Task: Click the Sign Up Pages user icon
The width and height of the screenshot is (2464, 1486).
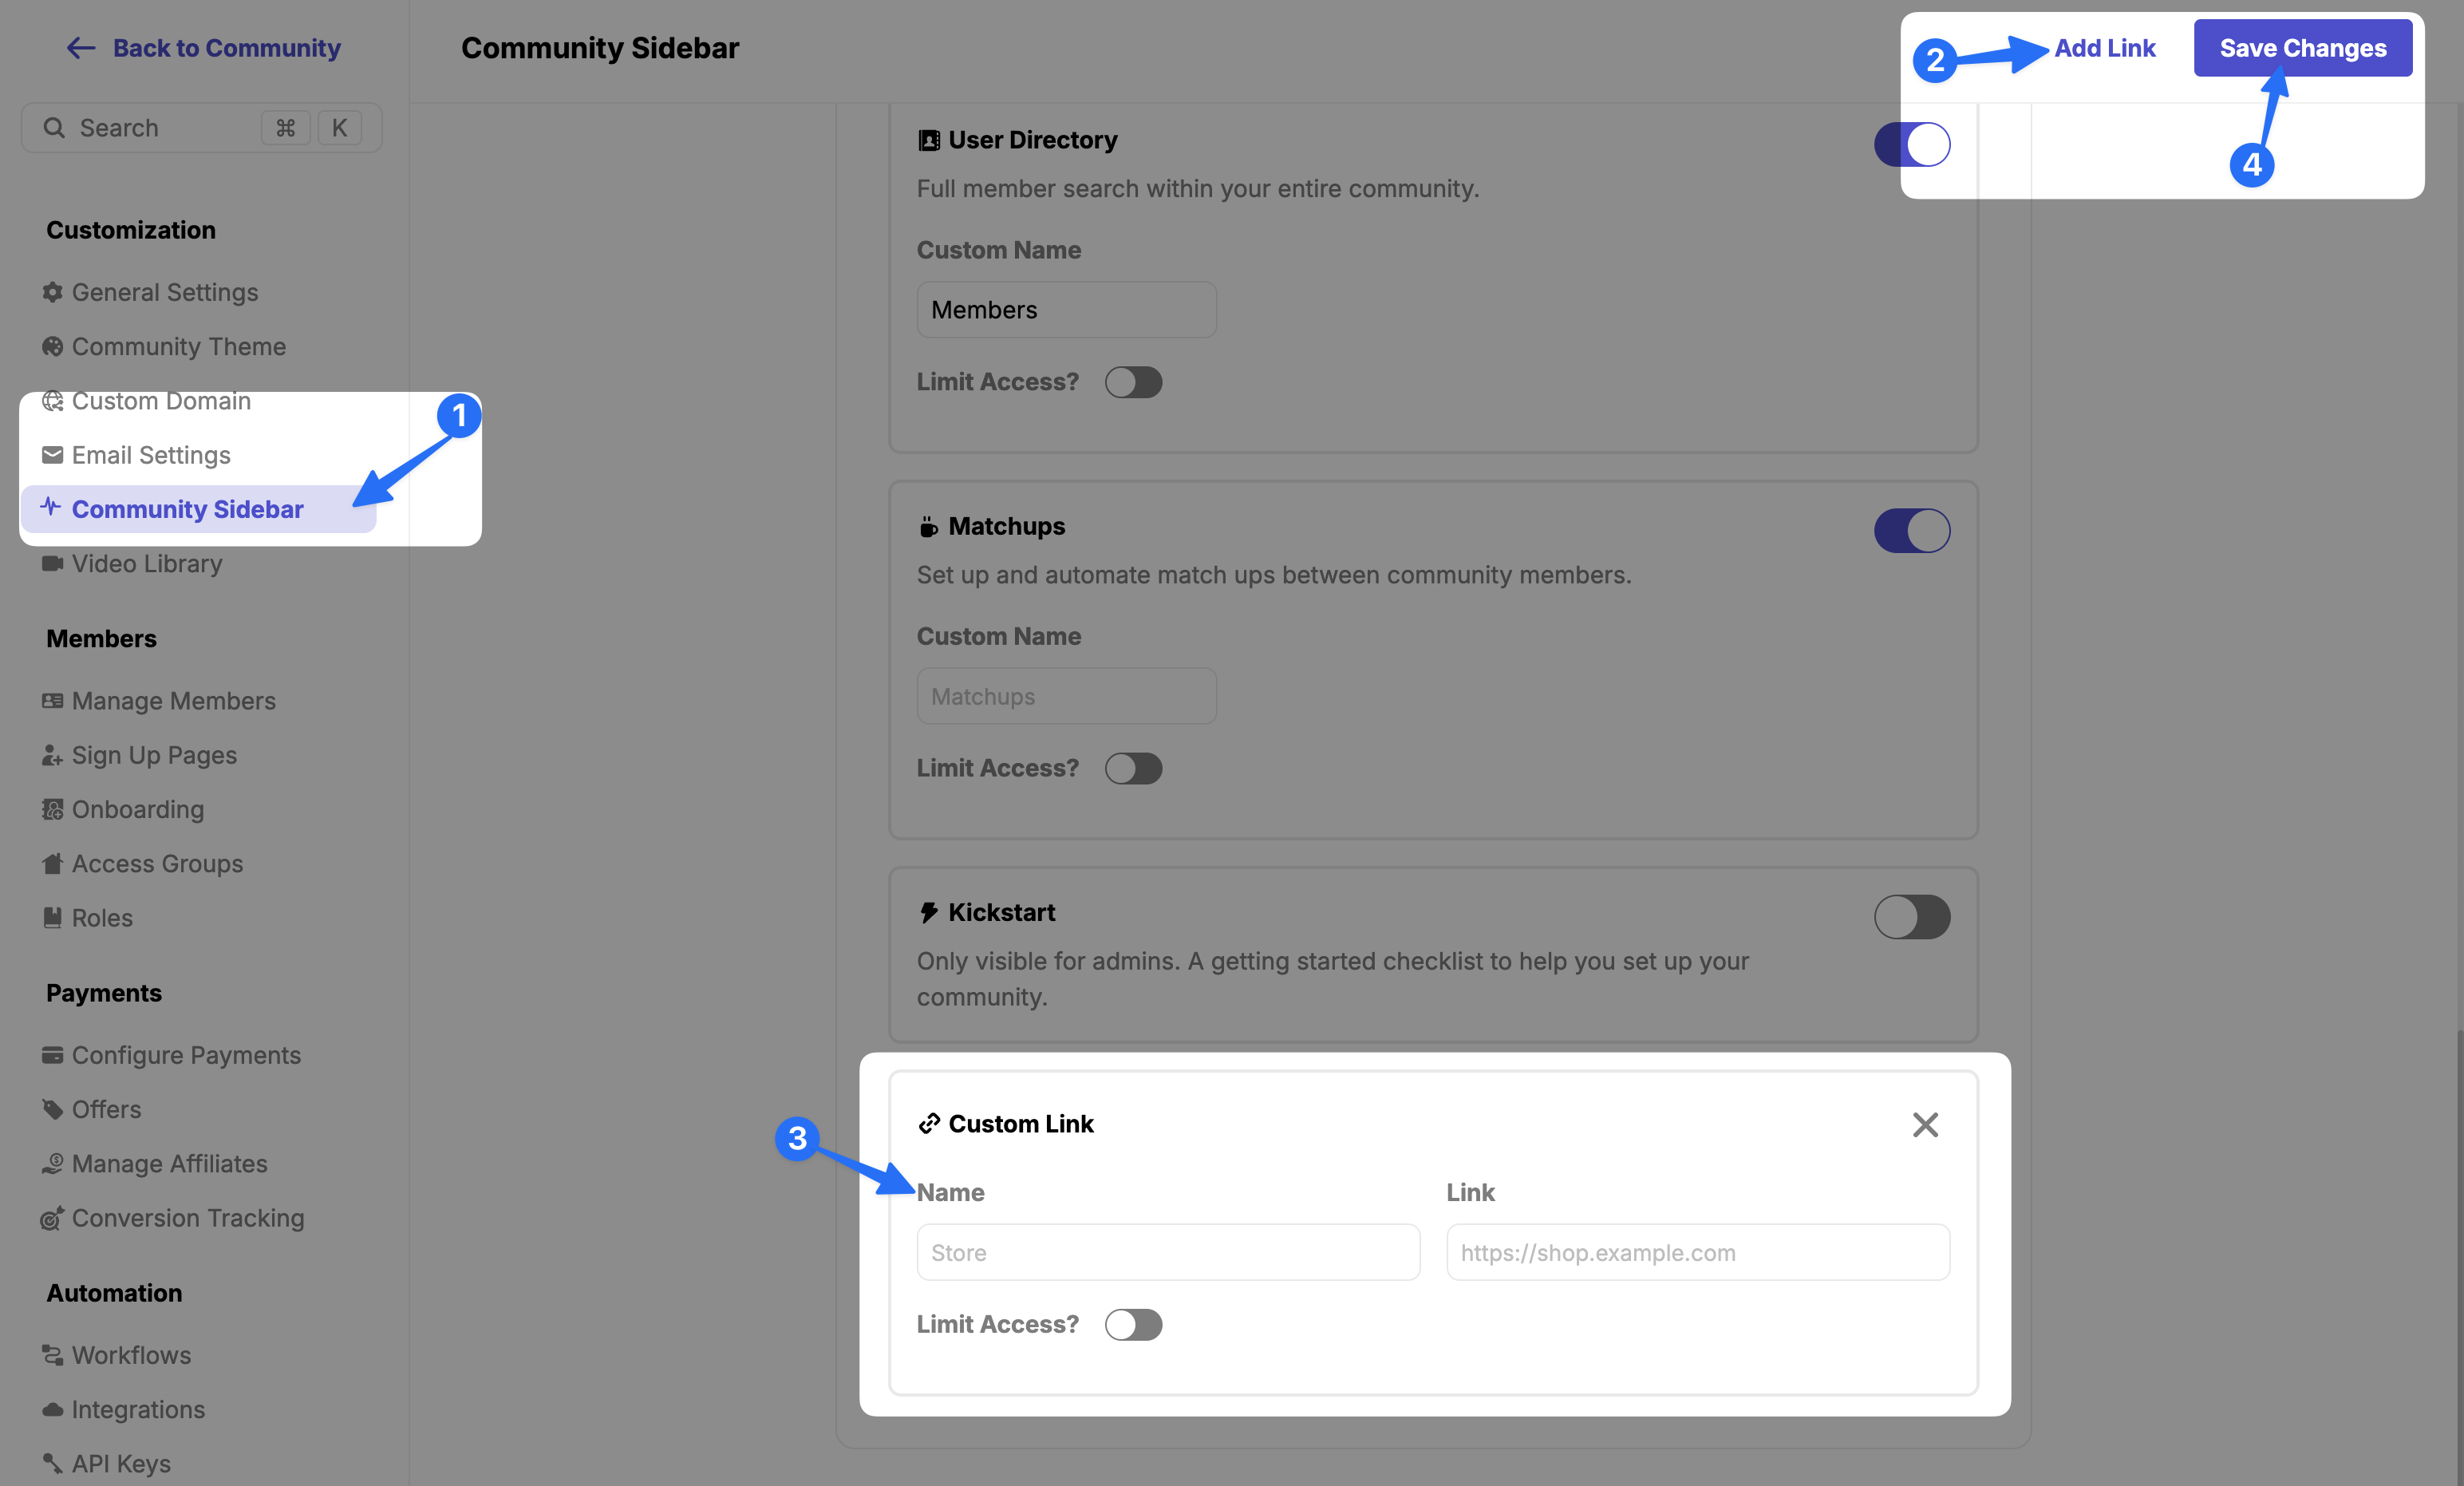Action: point(52,755)
